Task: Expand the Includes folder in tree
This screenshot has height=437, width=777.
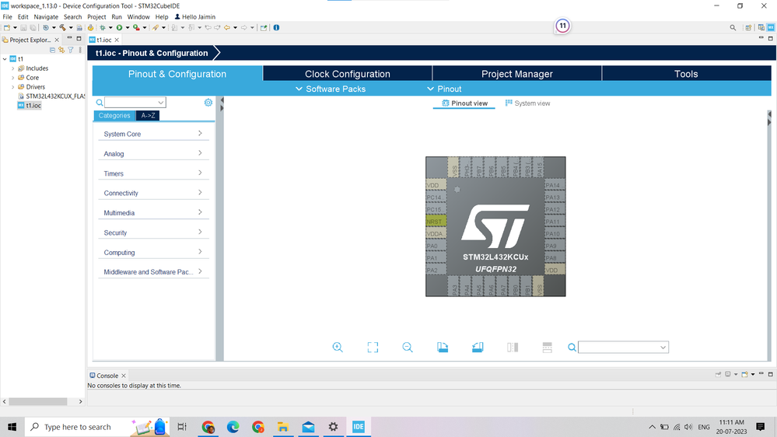Action: click(x=13, y=68)
